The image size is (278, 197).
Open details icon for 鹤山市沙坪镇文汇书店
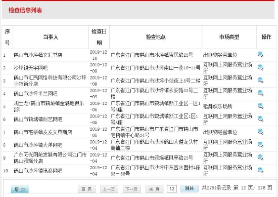(260, 55)
